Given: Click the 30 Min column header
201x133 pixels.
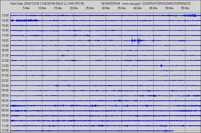Looking at the screenshot, I should tap(106, 8).
